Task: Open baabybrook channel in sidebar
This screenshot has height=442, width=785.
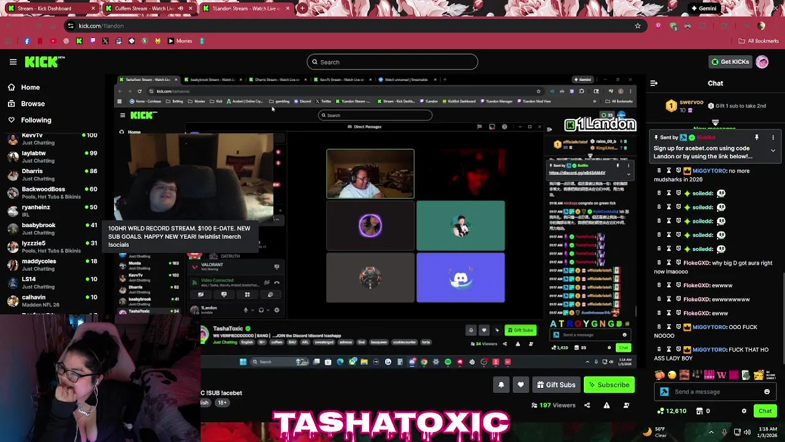Action: tap(52, 228)
